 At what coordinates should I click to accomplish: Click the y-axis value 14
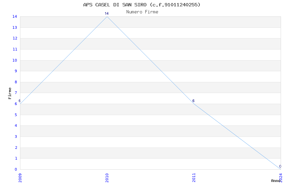coord(15,17)
